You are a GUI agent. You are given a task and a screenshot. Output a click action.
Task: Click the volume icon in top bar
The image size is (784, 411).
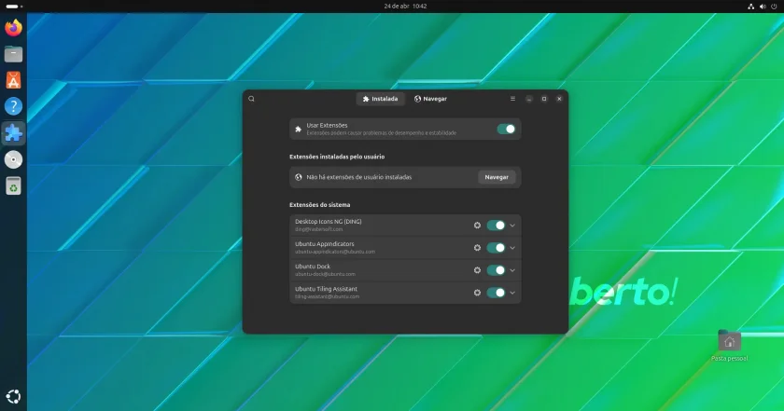(763, 7)
